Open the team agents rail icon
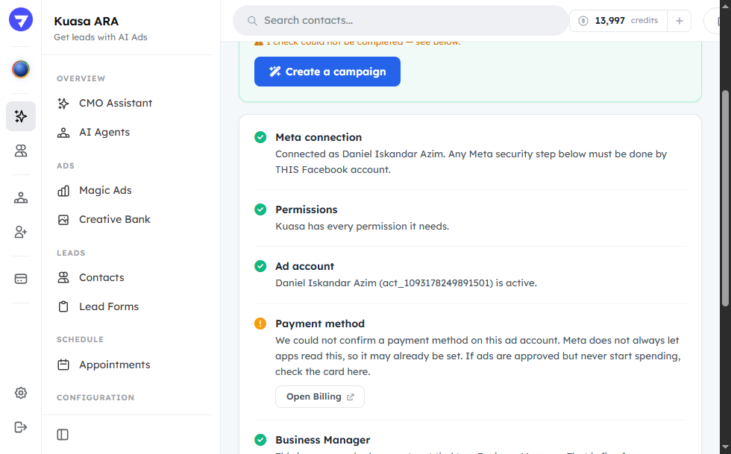 (x=21, y=198)
